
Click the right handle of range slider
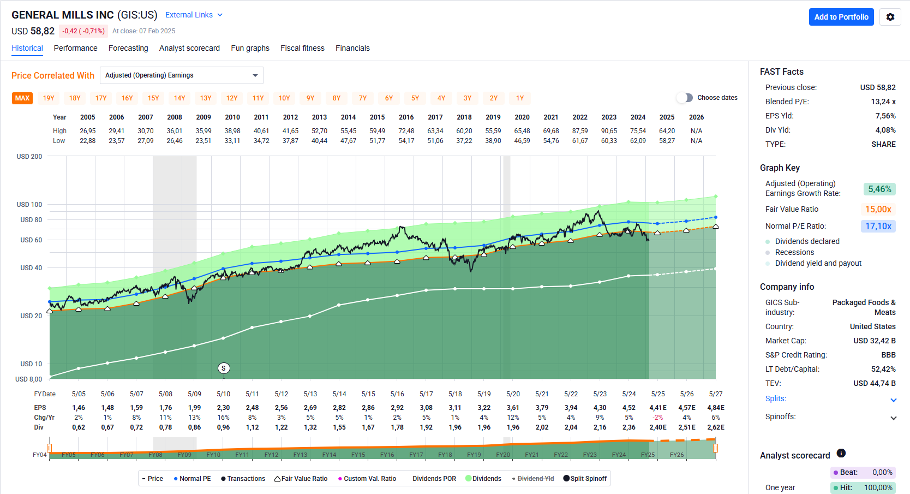[x=715, y=448]
